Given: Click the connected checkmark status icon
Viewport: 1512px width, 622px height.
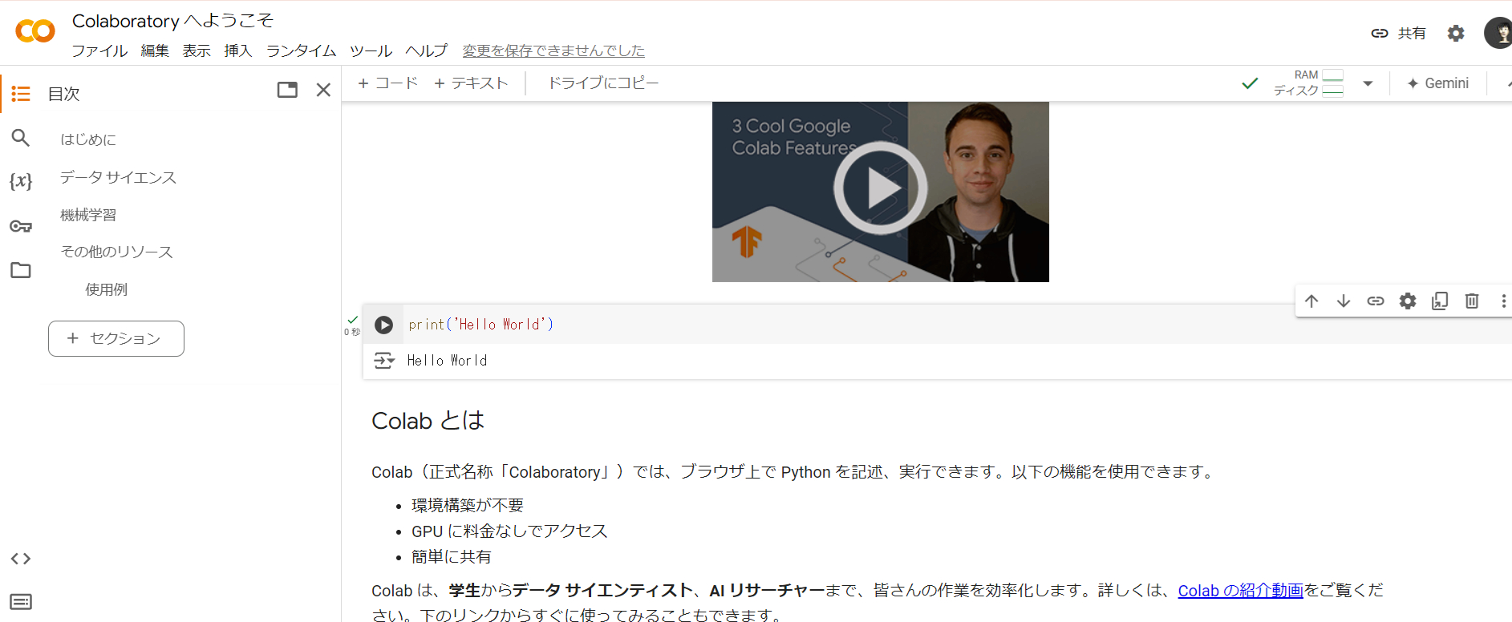Looking at the screenshot, I should point(1250,83).
